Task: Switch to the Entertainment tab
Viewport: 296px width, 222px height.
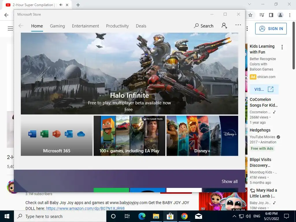Action: coord(85,26)
